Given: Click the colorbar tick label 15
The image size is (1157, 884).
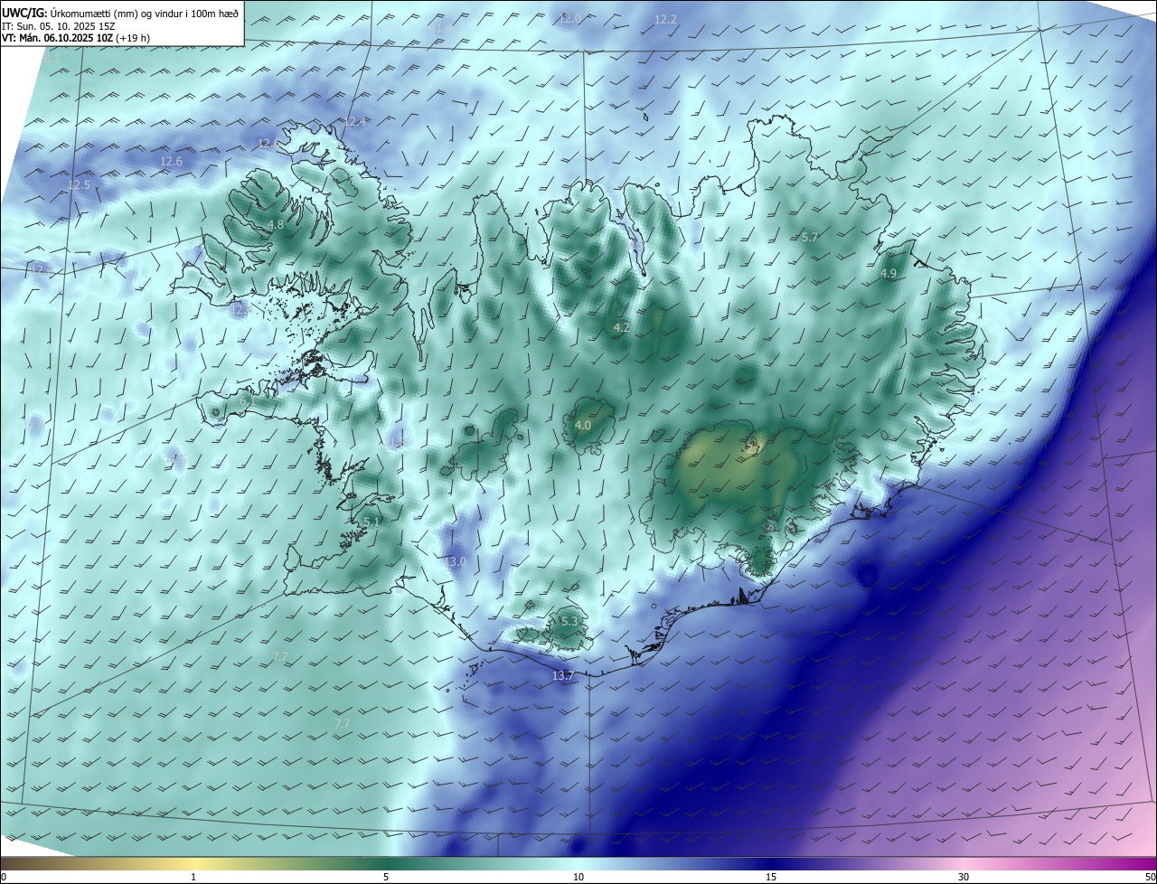Looking at the screenshot, I should pyautogui.click(x=771, y=877).
